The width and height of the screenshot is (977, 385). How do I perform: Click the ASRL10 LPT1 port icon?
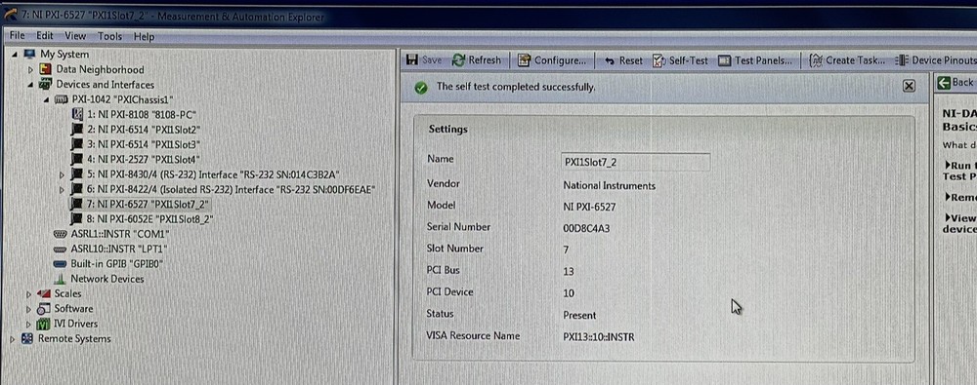61,249
